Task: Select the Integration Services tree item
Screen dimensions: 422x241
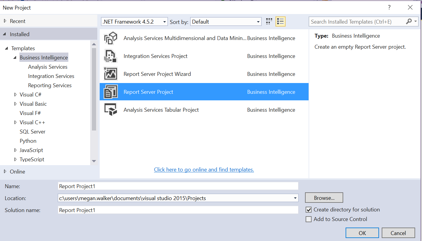Action: coord(51,76)
